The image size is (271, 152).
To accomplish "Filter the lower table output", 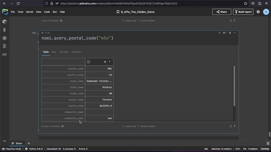I will (235, 126).
